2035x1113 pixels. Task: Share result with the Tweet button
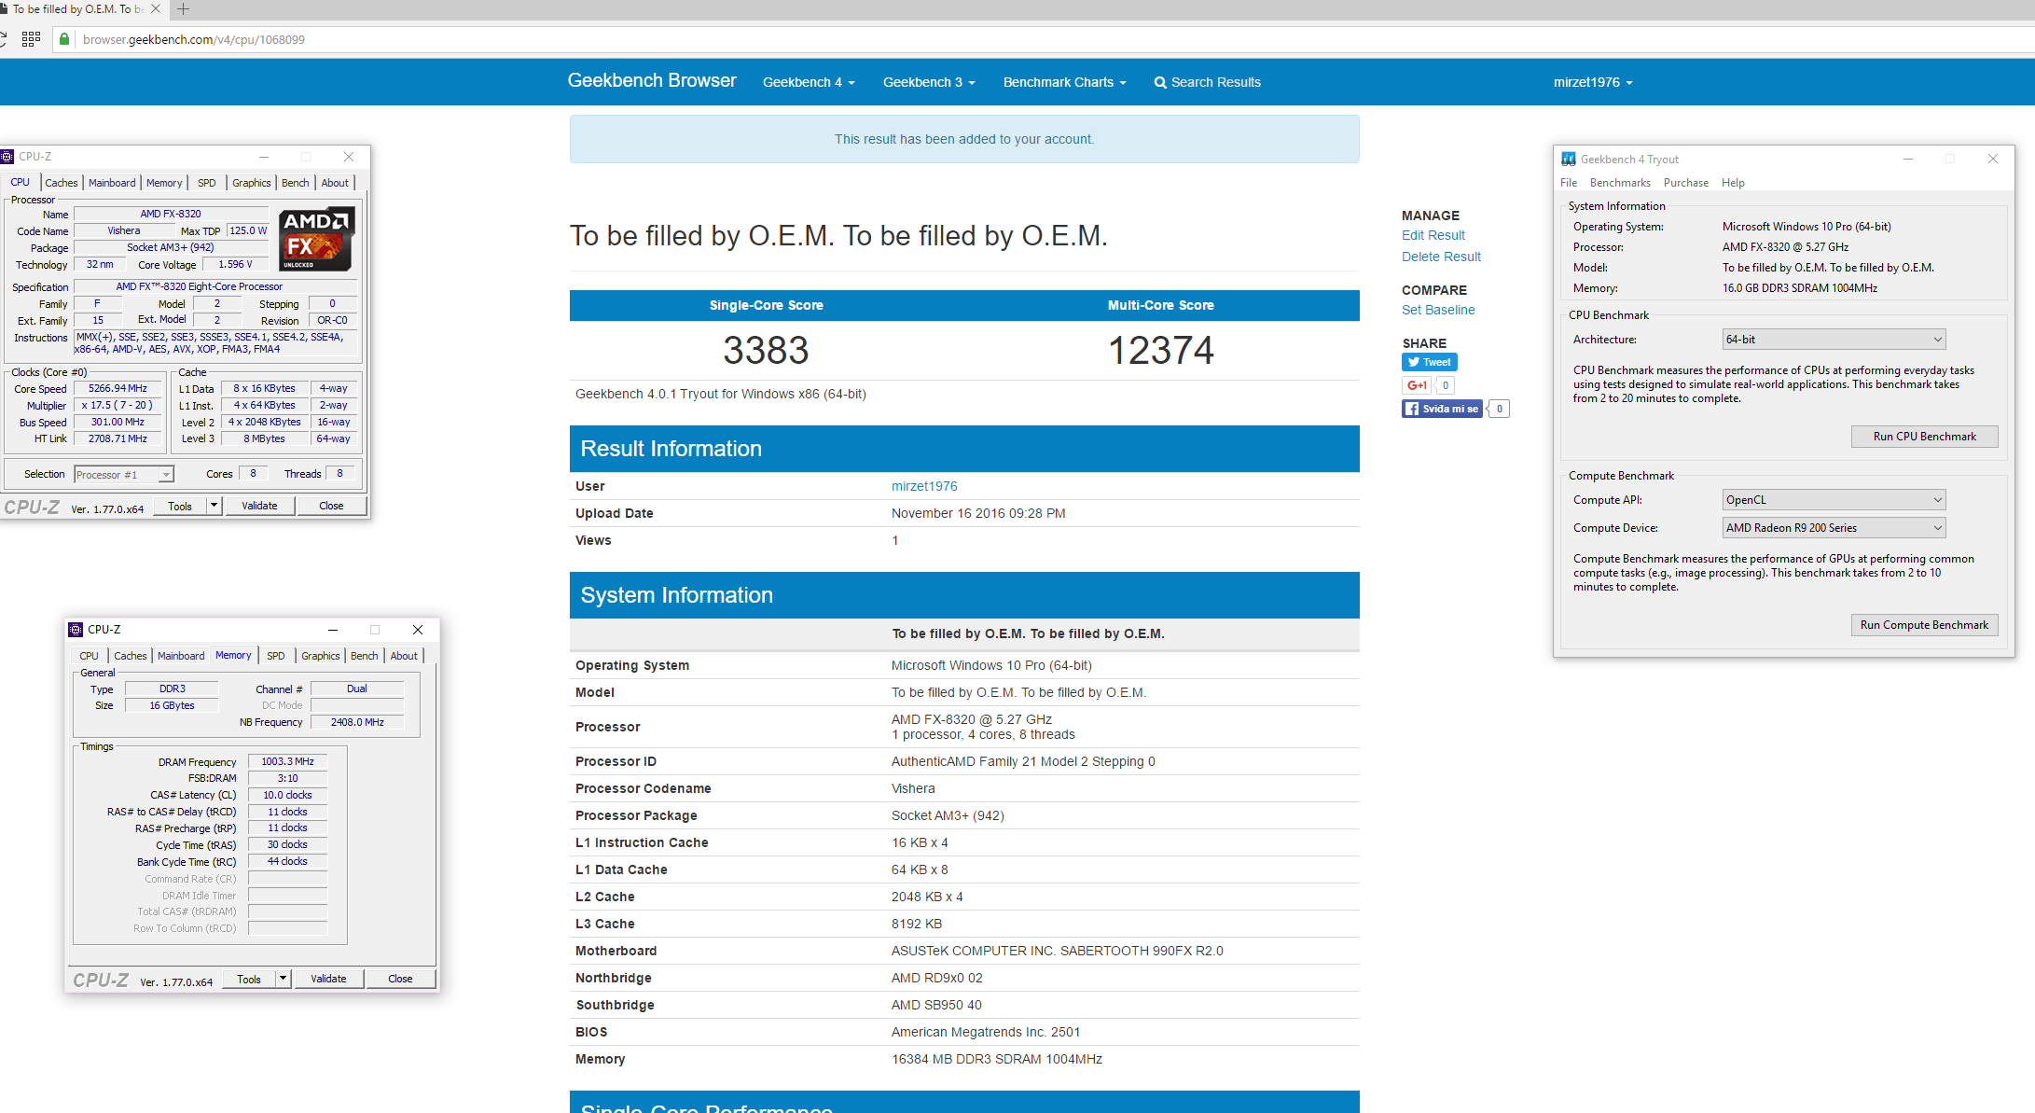click(x=1429, y=362)
